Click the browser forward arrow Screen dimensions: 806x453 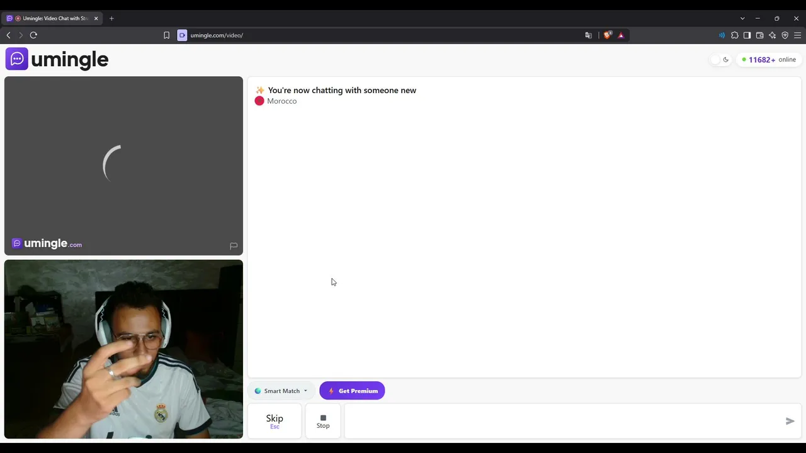[20, 35]
